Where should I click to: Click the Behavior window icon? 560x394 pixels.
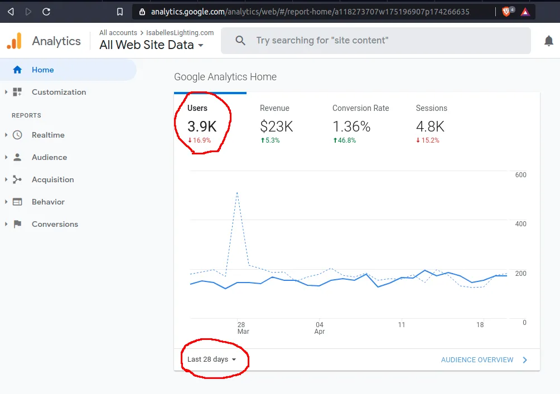(x=17, y=202)
